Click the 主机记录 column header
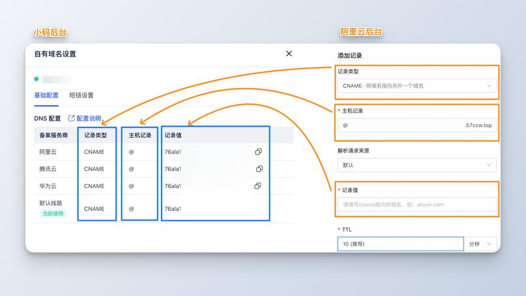Viewport: 526px width, 296px height. pos(140,135)
